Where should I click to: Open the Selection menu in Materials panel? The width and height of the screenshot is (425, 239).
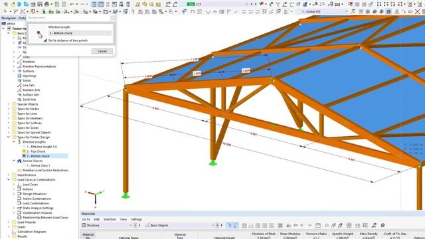coord(110,219)
